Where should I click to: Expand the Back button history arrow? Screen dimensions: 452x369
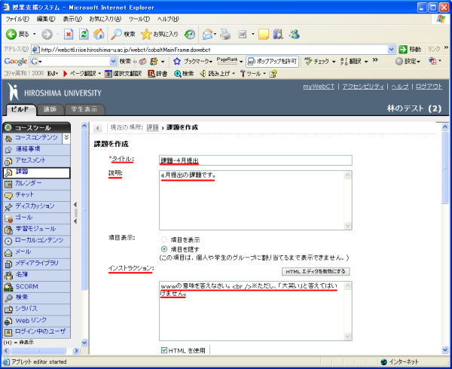tap(35, 35)
